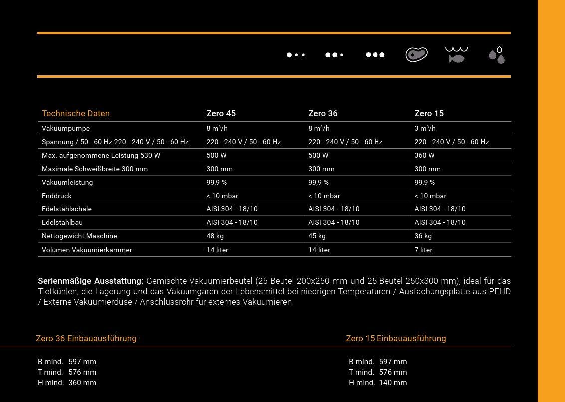Open the Zero 15 Einbauausführung heading
Screen dimensions: 565x402
pos(395,338)
